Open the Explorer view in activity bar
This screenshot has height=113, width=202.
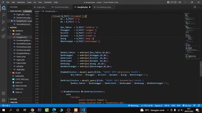[3, 8]
